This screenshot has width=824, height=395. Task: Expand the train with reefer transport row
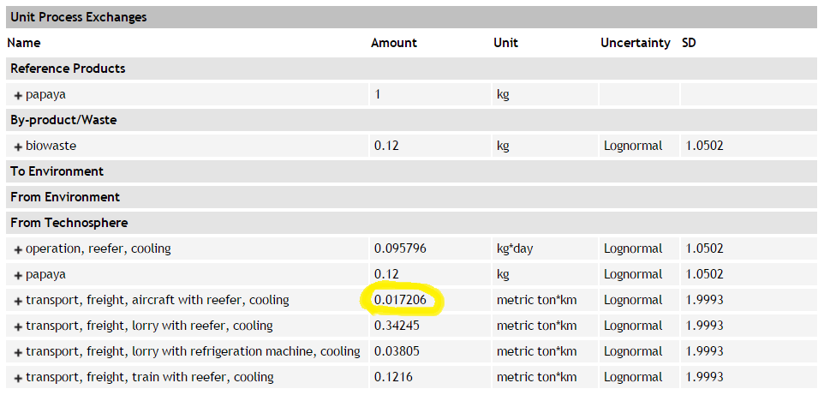[18, 378]
